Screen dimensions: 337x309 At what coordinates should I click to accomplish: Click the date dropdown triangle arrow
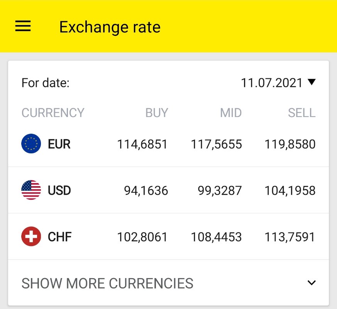pyautogui.click(x=312, y=82)
